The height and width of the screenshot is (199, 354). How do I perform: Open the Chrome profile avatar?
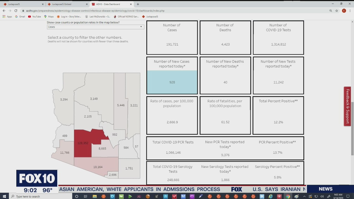point(344,11)
